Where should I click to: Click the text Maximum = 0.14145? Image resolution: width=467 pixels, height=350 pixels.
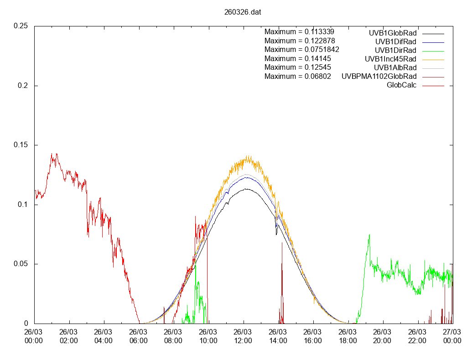point(297,58)
